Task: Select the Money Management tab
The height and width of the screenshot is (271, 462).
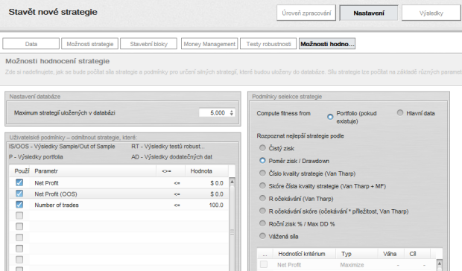Action: coord(209,44)
